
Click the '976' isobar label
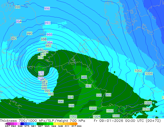43,54
